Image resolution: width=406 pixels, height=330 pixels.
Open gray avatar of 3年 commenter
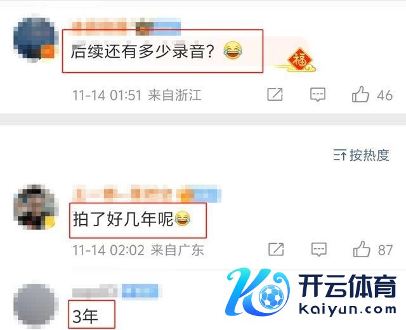tap(36, 304)
